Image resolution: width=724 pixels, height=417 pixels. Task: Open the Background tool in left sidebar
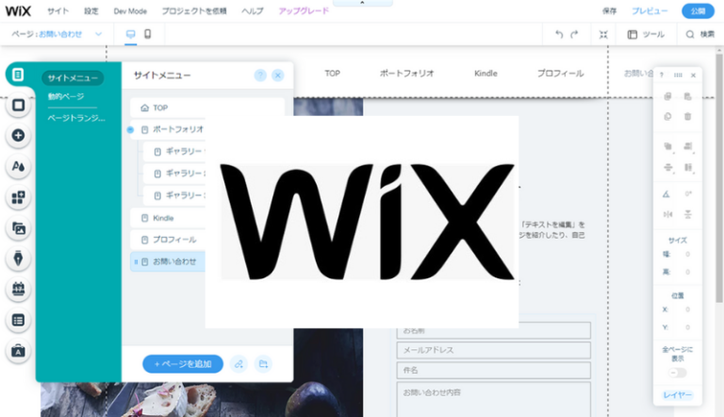18,106
